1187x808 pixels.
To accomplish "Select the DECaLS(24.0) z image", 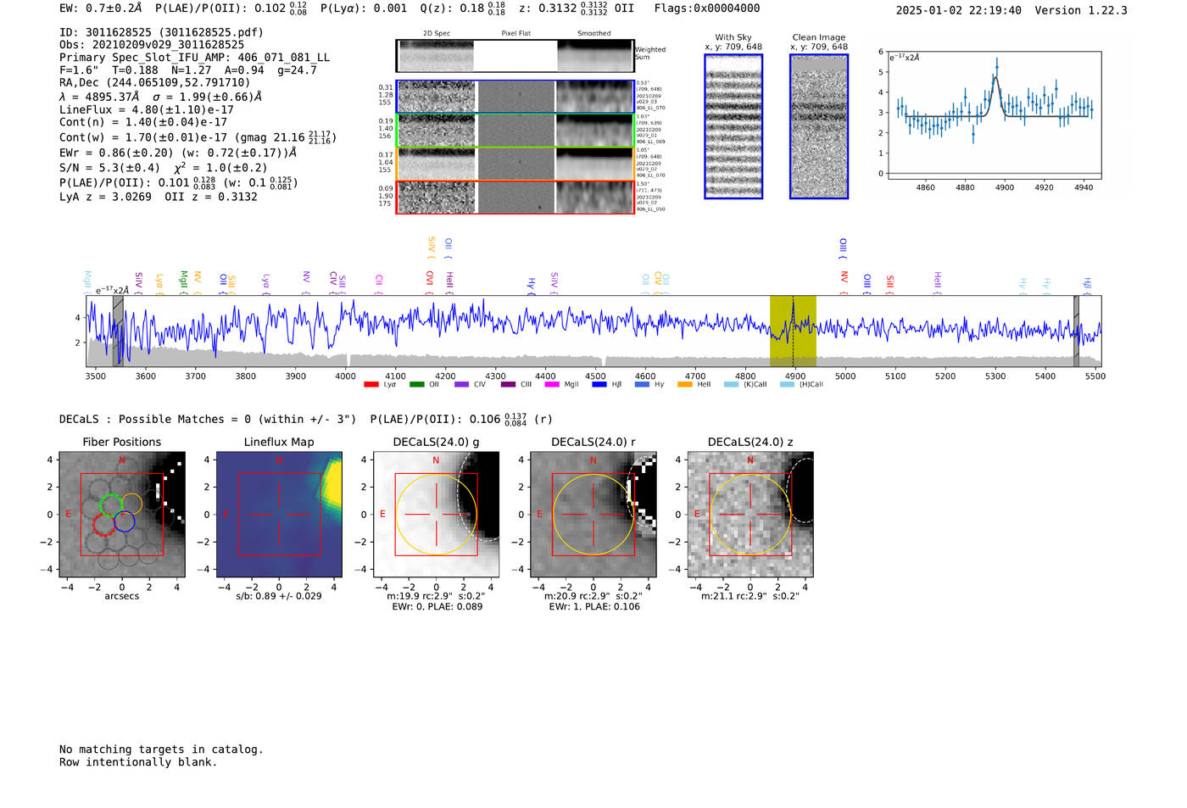I will (x=750, y=515).
